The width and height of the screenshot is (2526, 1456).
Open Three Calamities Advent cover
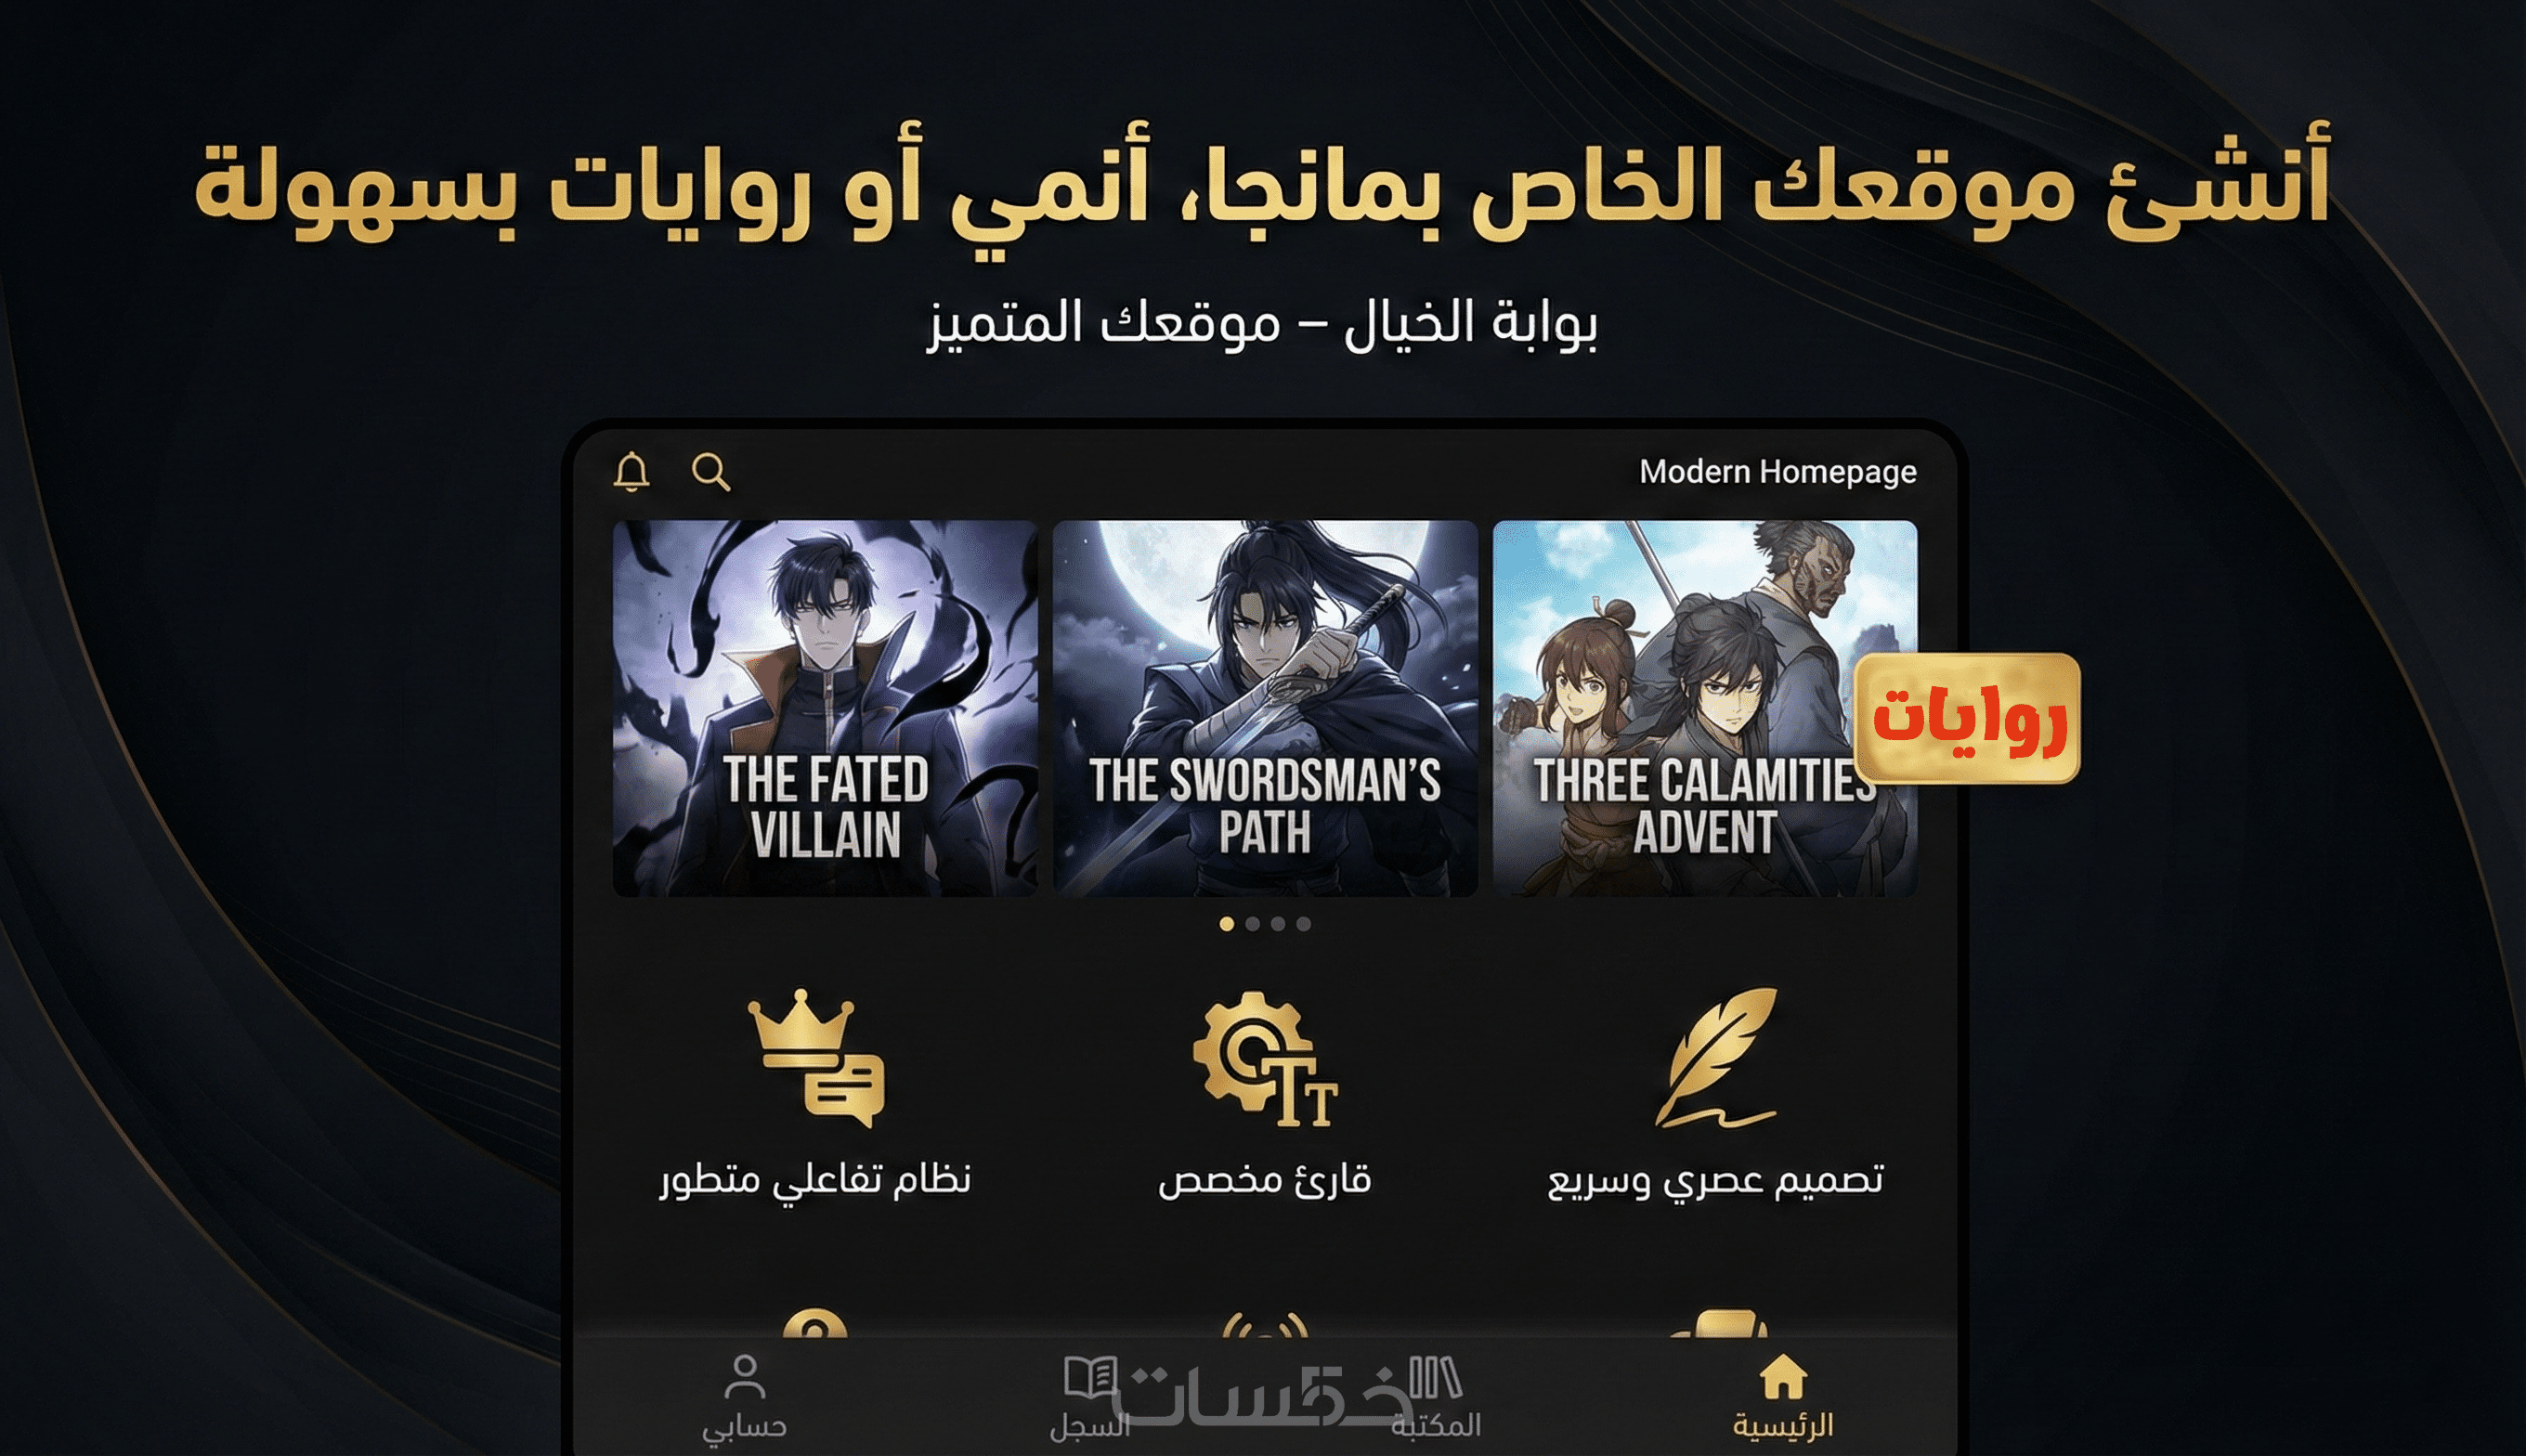(x=1705, y=708)
